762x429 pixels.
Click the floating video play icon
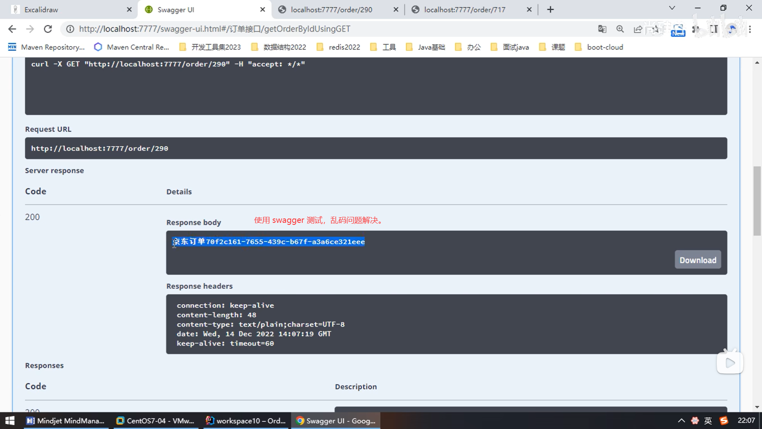coord(729,363)
